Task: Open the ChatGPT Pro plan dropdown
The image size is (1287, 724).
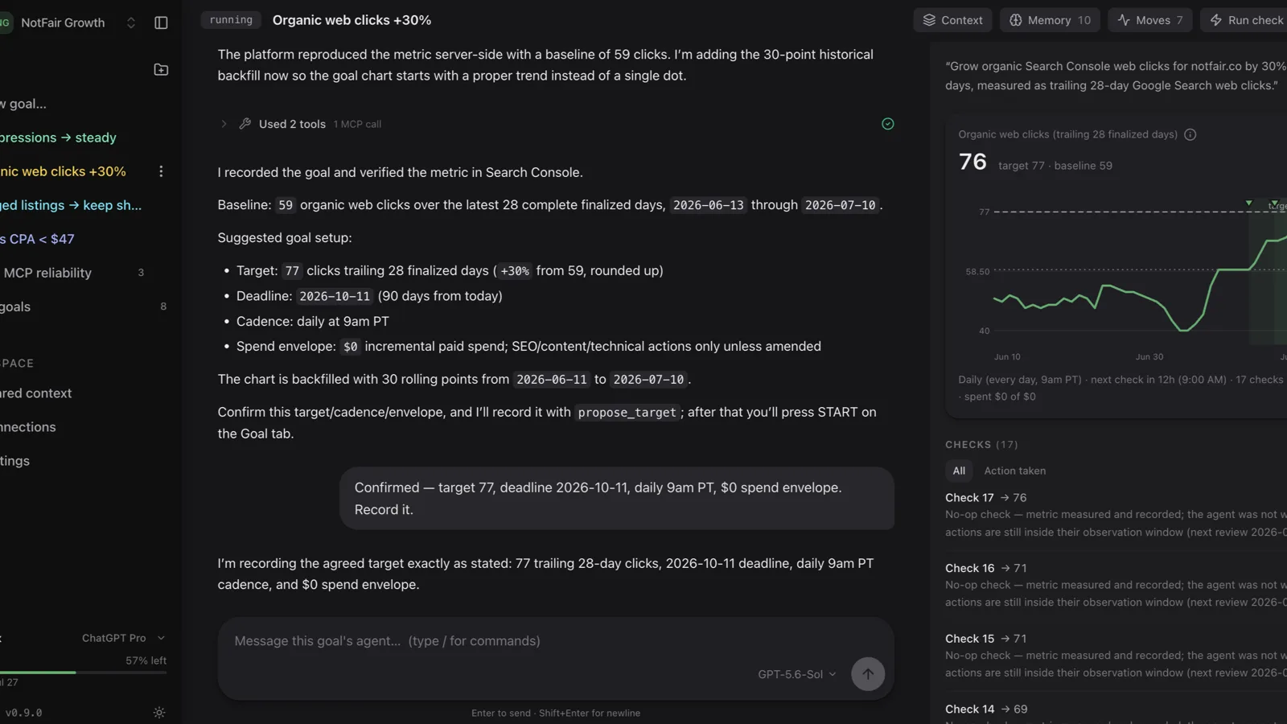Action: 123,638
